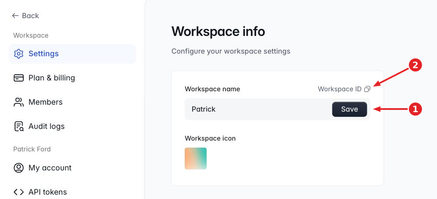
Task: Go back using the Back link
Action: (x=26, y=16)
